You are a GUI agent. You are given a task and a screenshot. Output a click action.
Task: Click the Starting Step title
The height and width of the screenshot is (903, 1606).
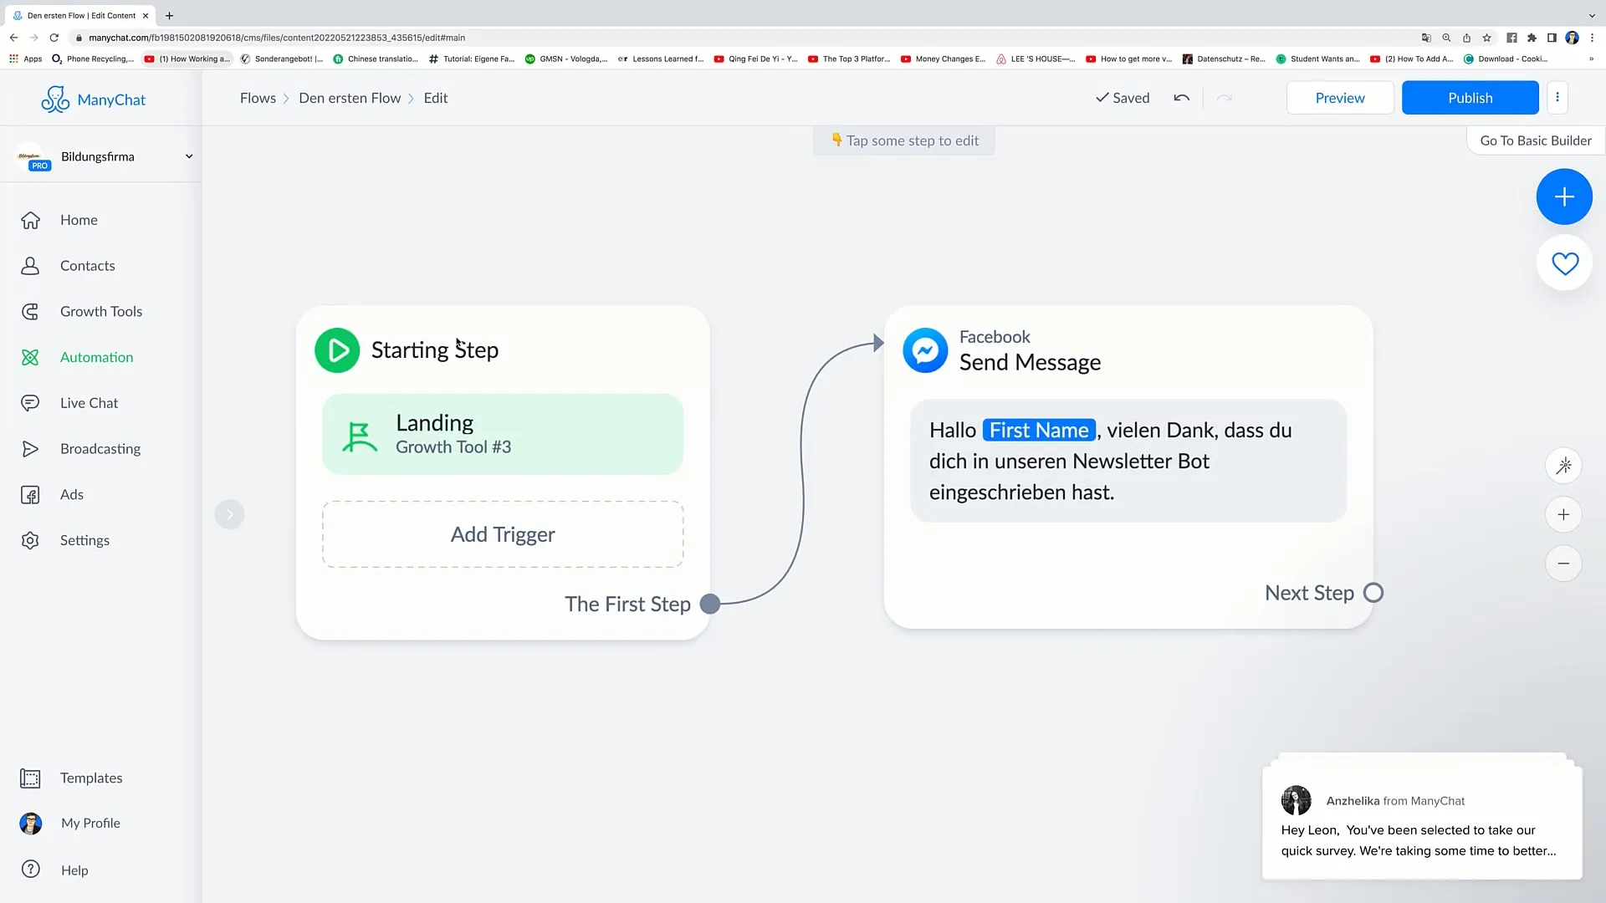point(434,349)
